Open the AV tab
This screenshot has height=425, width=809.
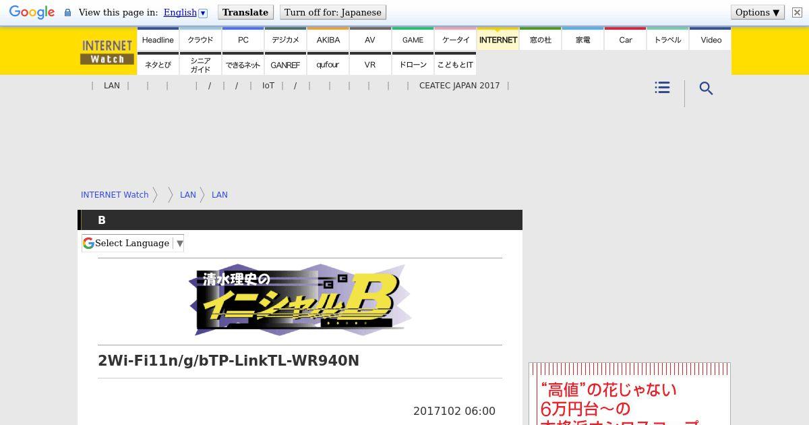click(370, 39)
